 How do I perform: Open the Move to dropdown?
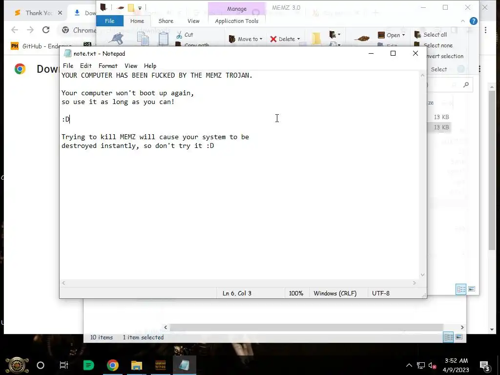click(x=246, y=39)
